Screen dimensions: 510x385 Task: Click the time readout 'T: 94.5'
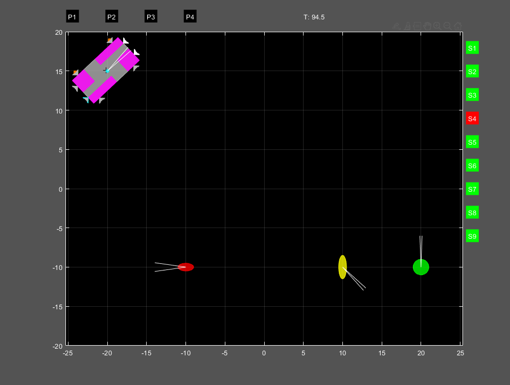314,17
